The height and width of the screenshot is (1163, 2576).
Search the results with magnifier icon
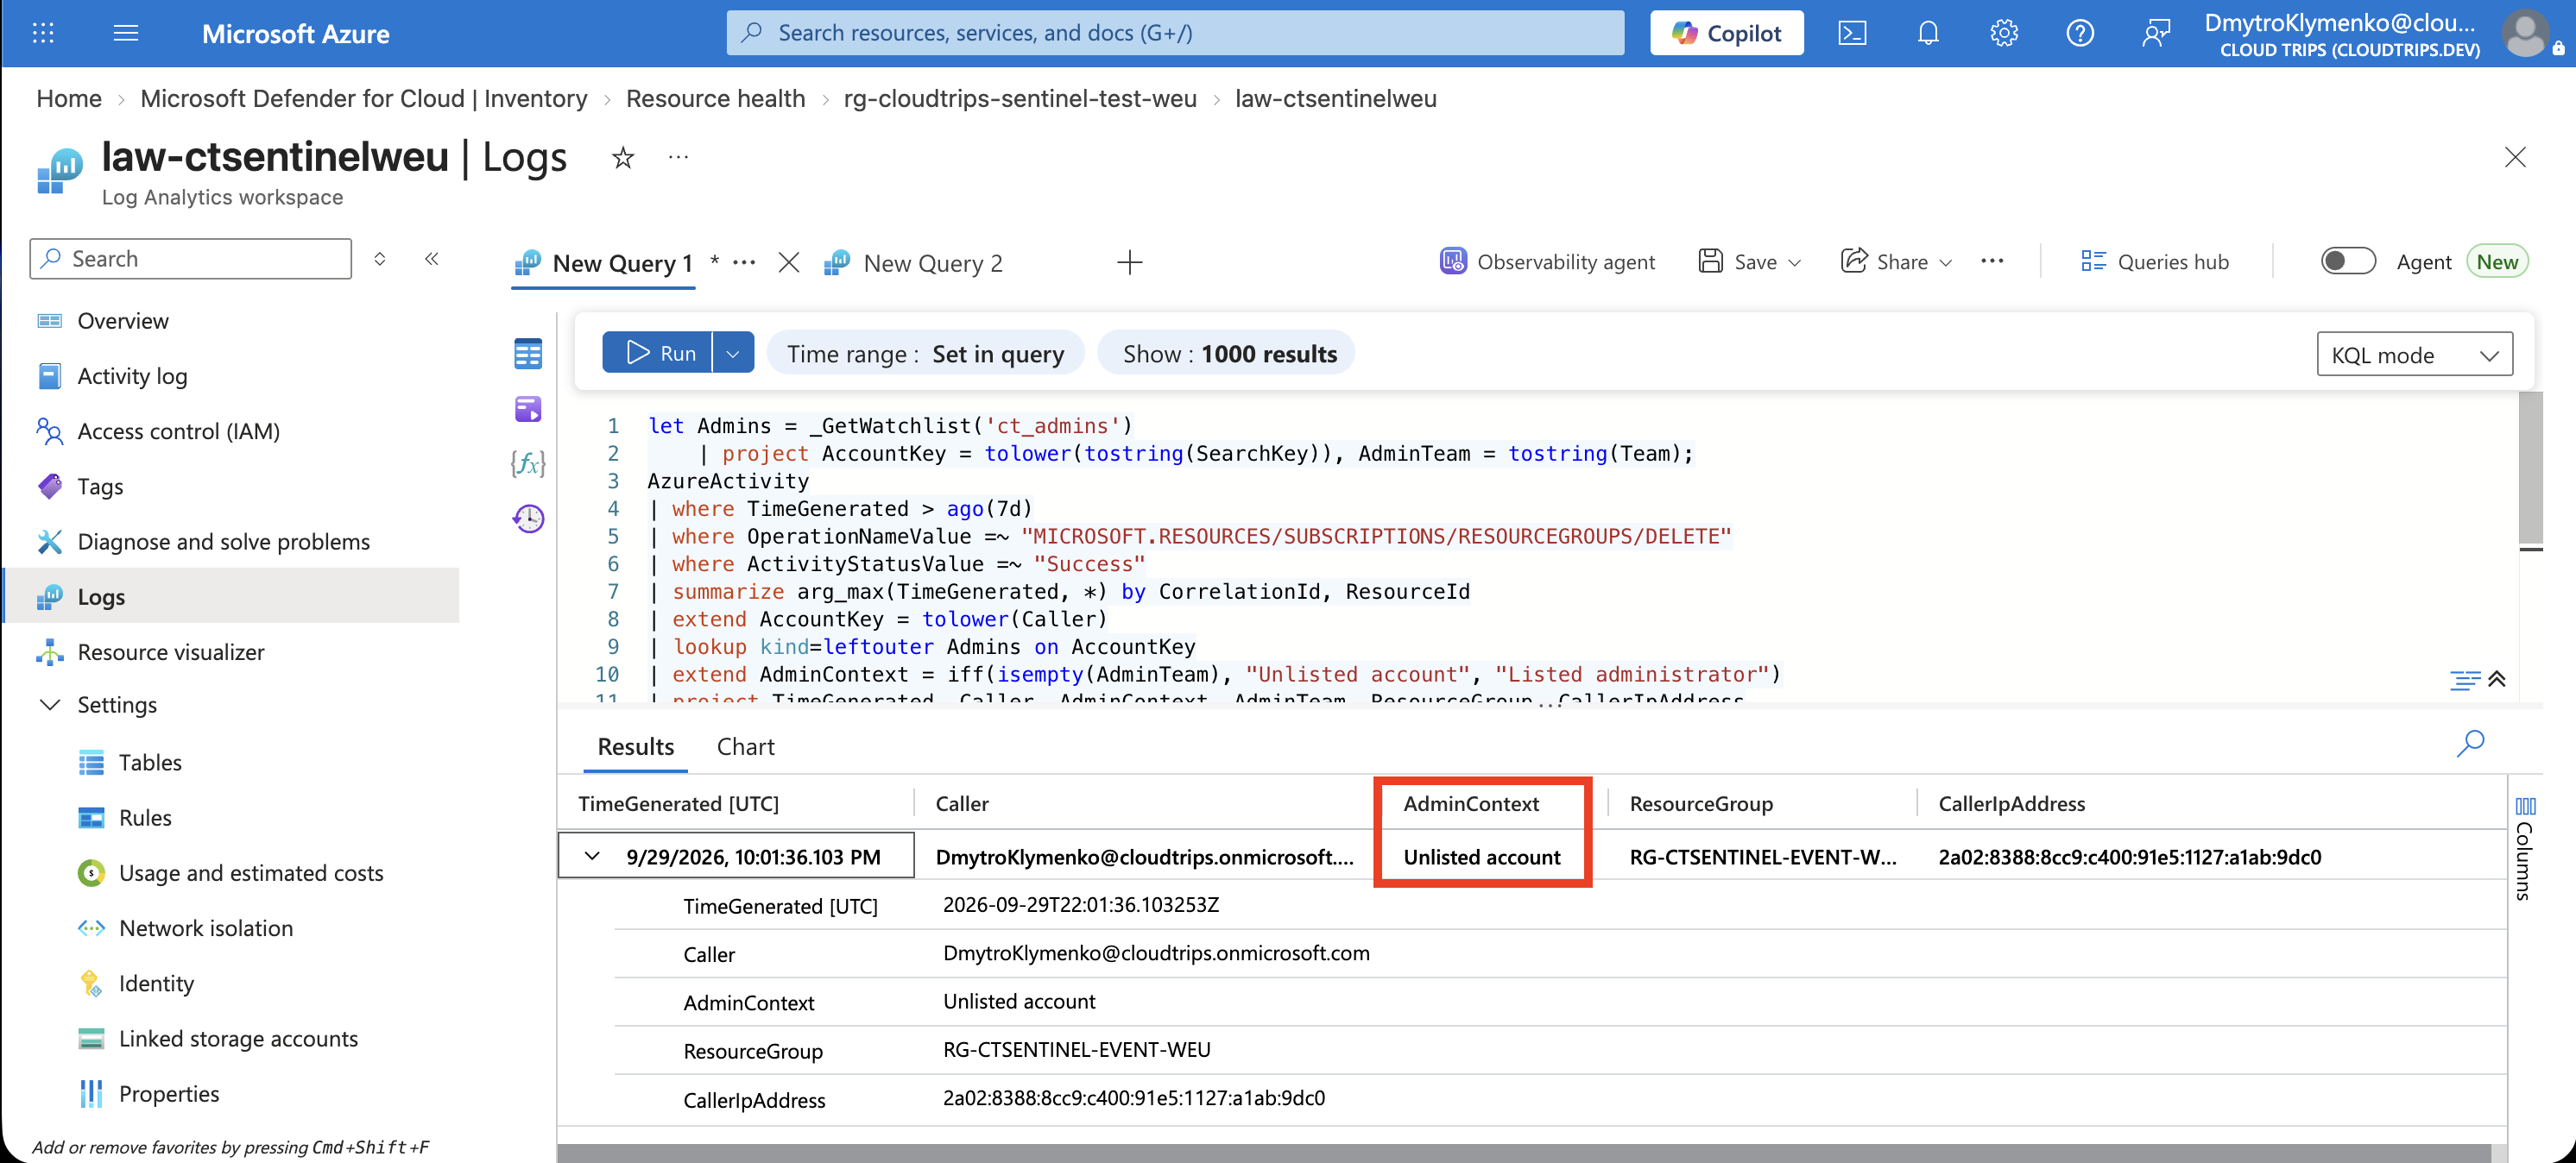click(2470, 744)
